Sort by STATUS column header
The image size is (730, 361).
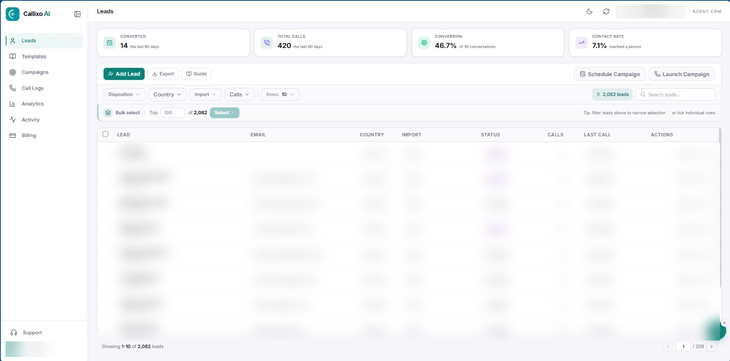click(x=490, y=135)
